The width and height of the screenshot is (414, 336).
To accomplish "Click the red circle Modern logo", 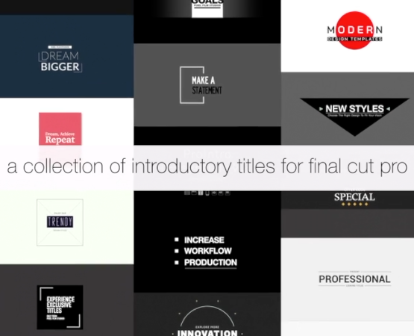I will tap(354, 30).
